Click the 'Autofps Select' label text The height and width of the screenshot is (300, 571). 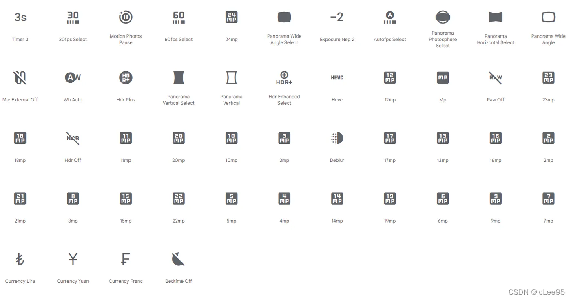[x=390, y=39]
